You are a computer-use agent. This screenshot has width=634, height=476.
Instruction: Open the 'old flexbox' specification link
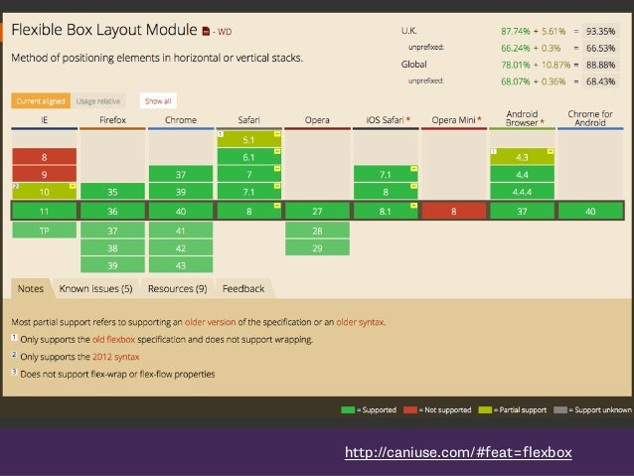113,340
